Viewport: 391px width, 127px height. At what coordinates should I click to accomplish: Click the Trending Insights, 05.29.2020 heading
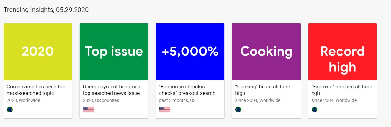click(x=46, y=10)
